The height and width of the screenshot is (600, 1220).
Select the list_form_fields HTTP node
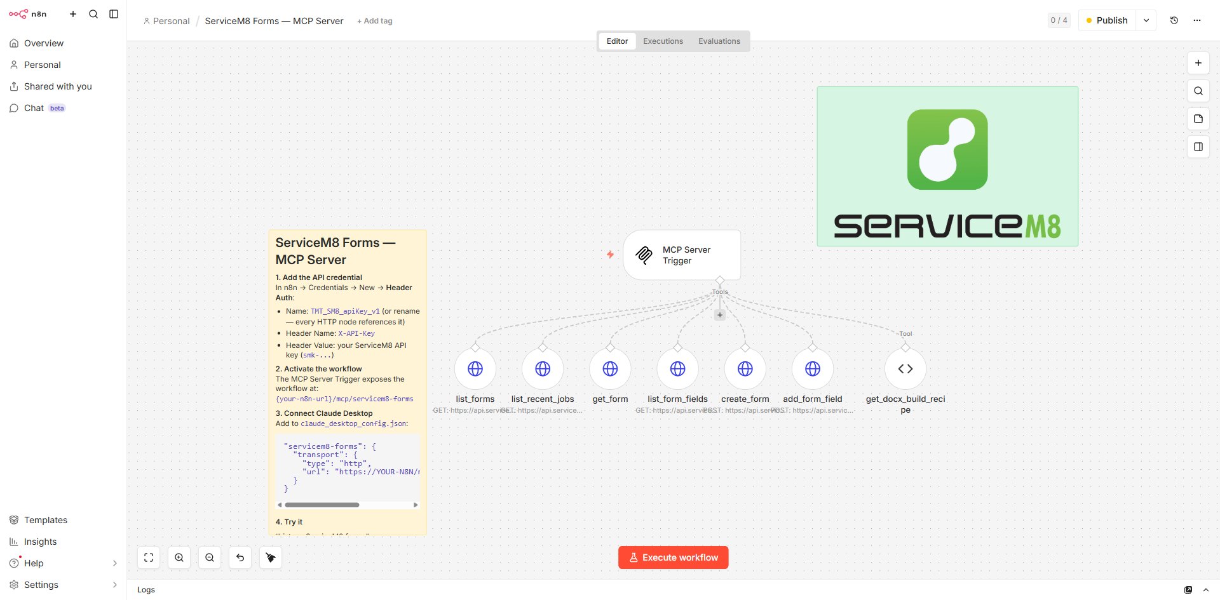click(678, 369)
